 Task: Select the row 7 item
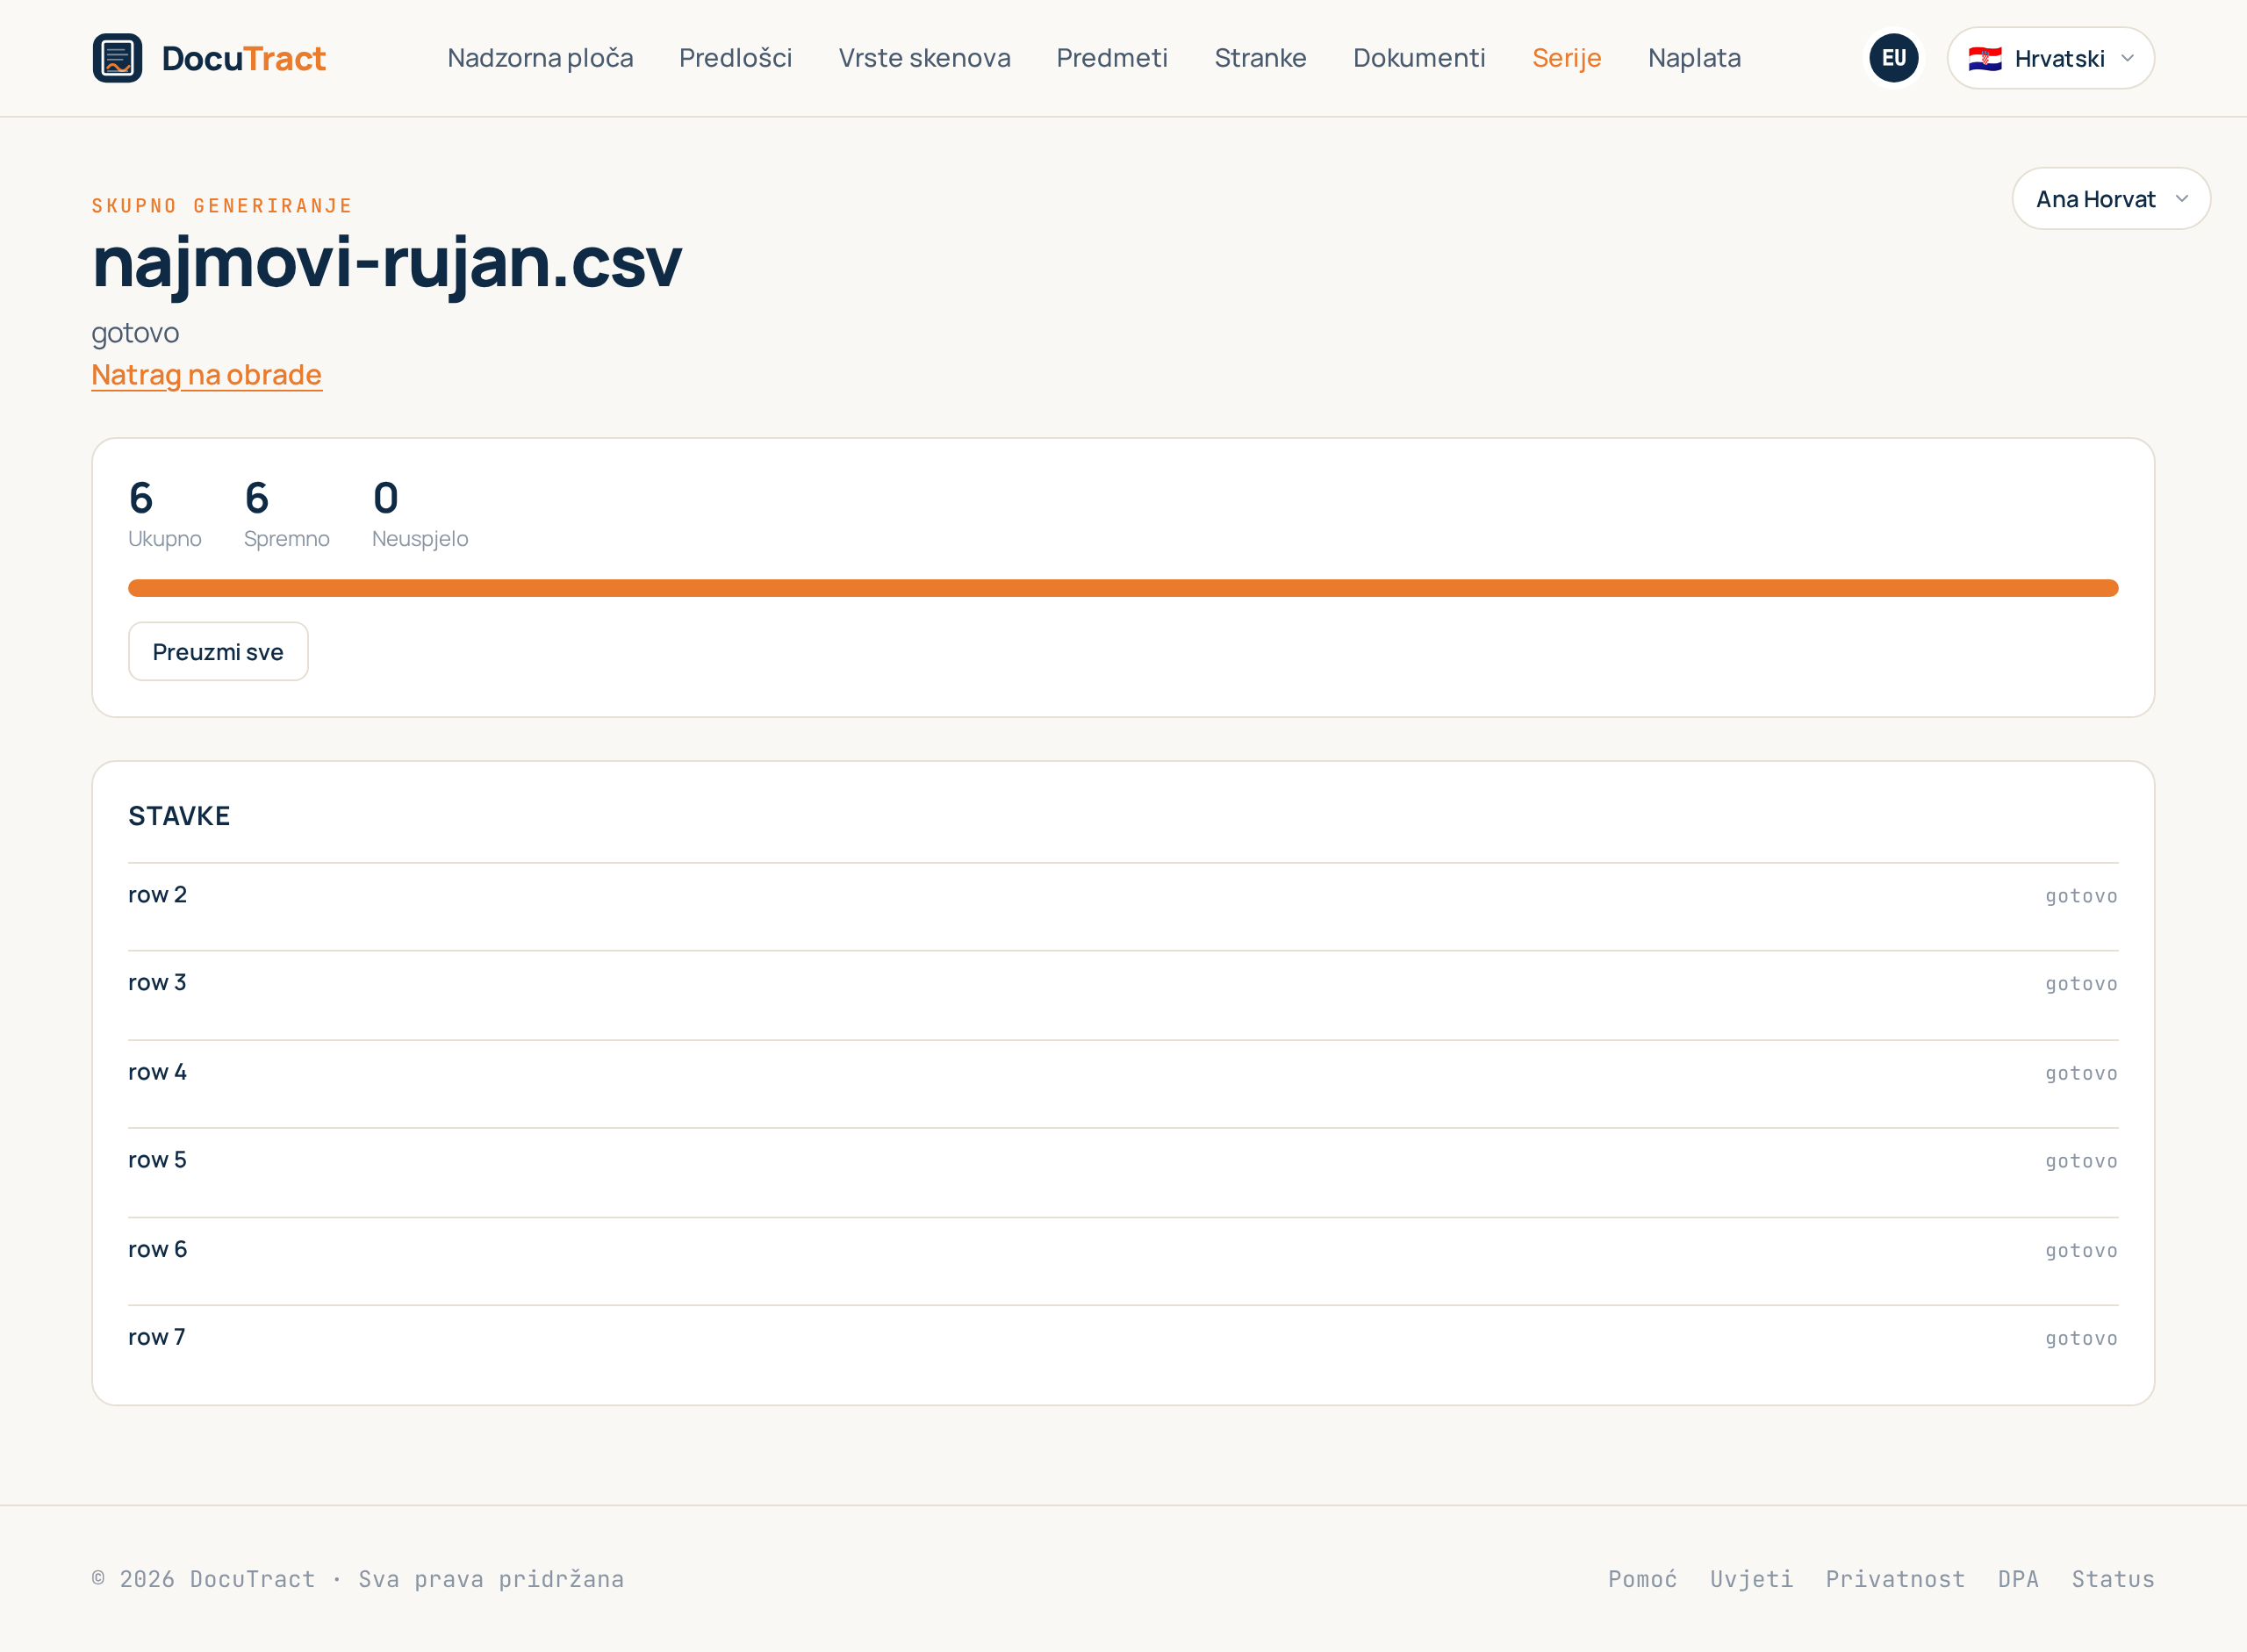click(1123, 1349)
